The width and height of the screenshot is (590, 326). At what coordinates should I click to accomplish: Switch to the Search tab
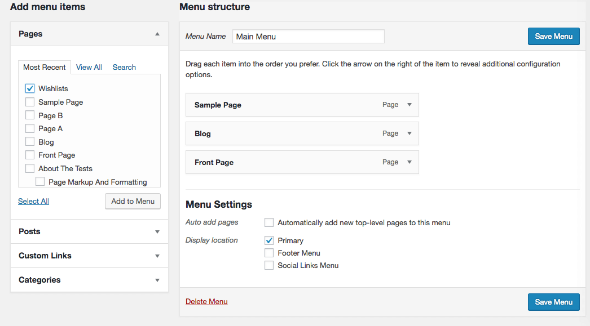click(x=124, y=67)
